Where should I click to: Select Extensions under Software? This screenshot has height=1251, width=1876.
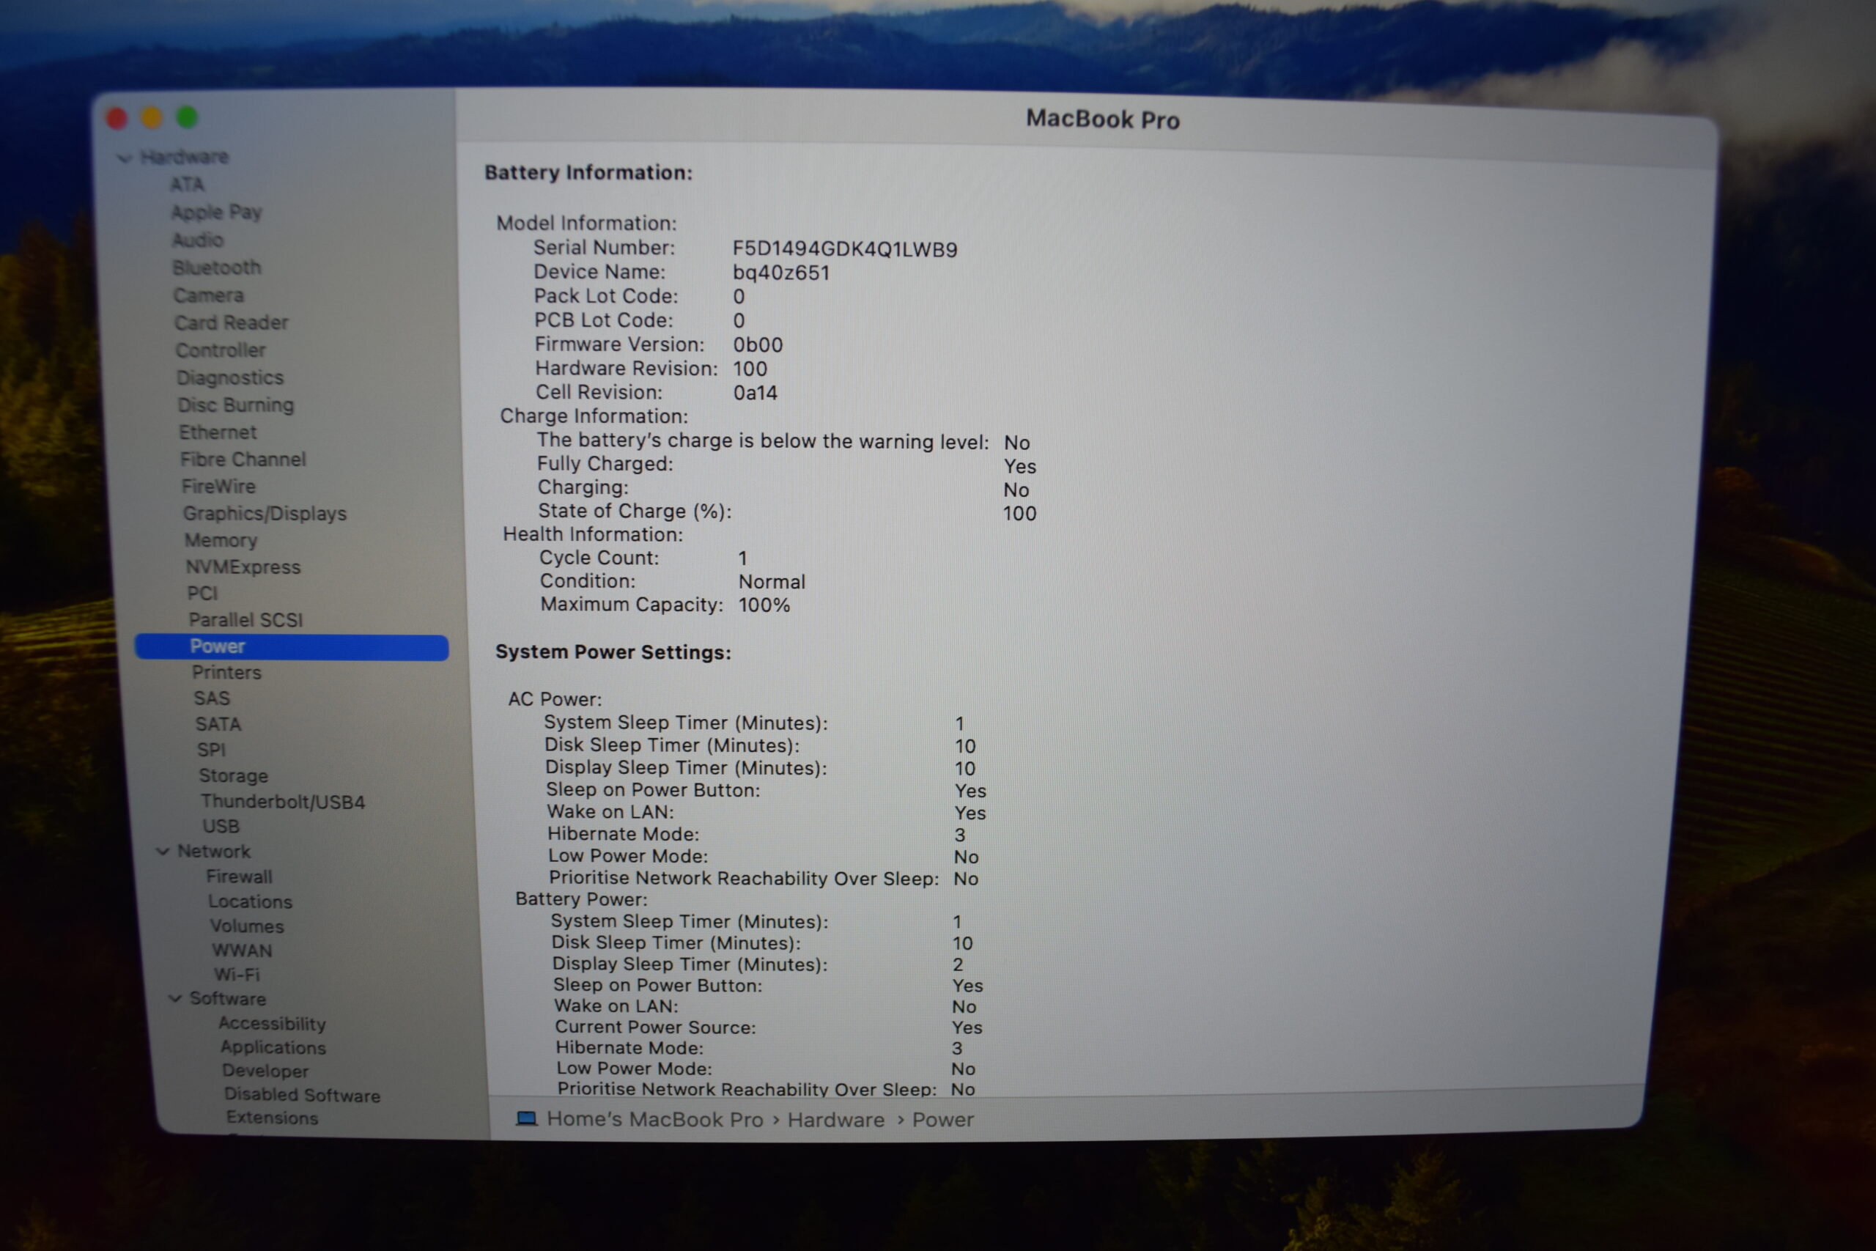[x=272, y=1118]
